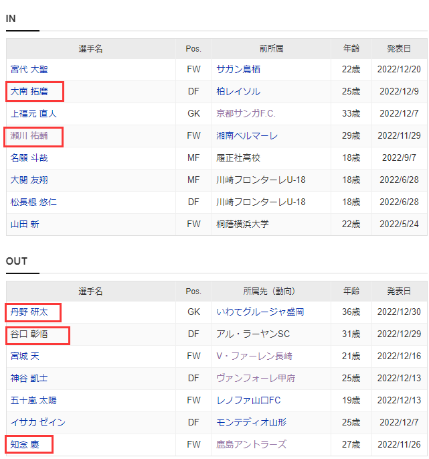Click the IN section heading
Image resolution: width=429 pixels, height=459 pixels.
tap(11, 19)
